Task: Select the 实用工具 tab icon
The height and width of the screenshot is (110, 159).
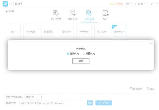Action: (x=89, y=13)
